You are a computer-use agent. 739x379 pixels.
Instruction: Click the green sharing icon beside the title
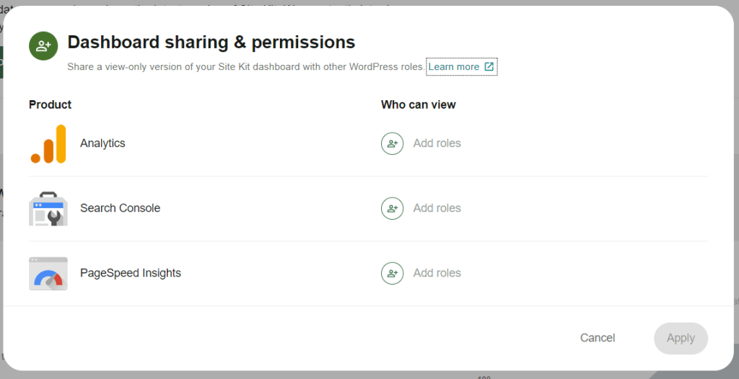click(43, 45)
